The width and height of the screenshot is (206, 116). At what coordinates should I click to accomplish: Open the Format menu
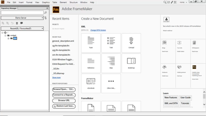pyautogui.click(x=29, y=2)
